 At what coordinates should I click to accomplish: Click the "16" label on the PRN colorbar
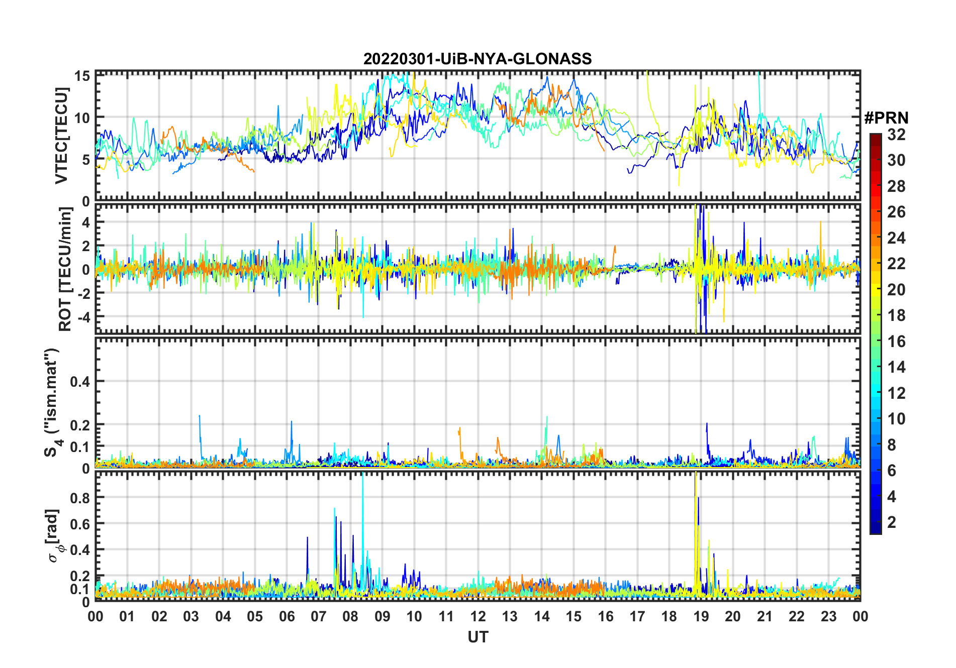point(896,342)
